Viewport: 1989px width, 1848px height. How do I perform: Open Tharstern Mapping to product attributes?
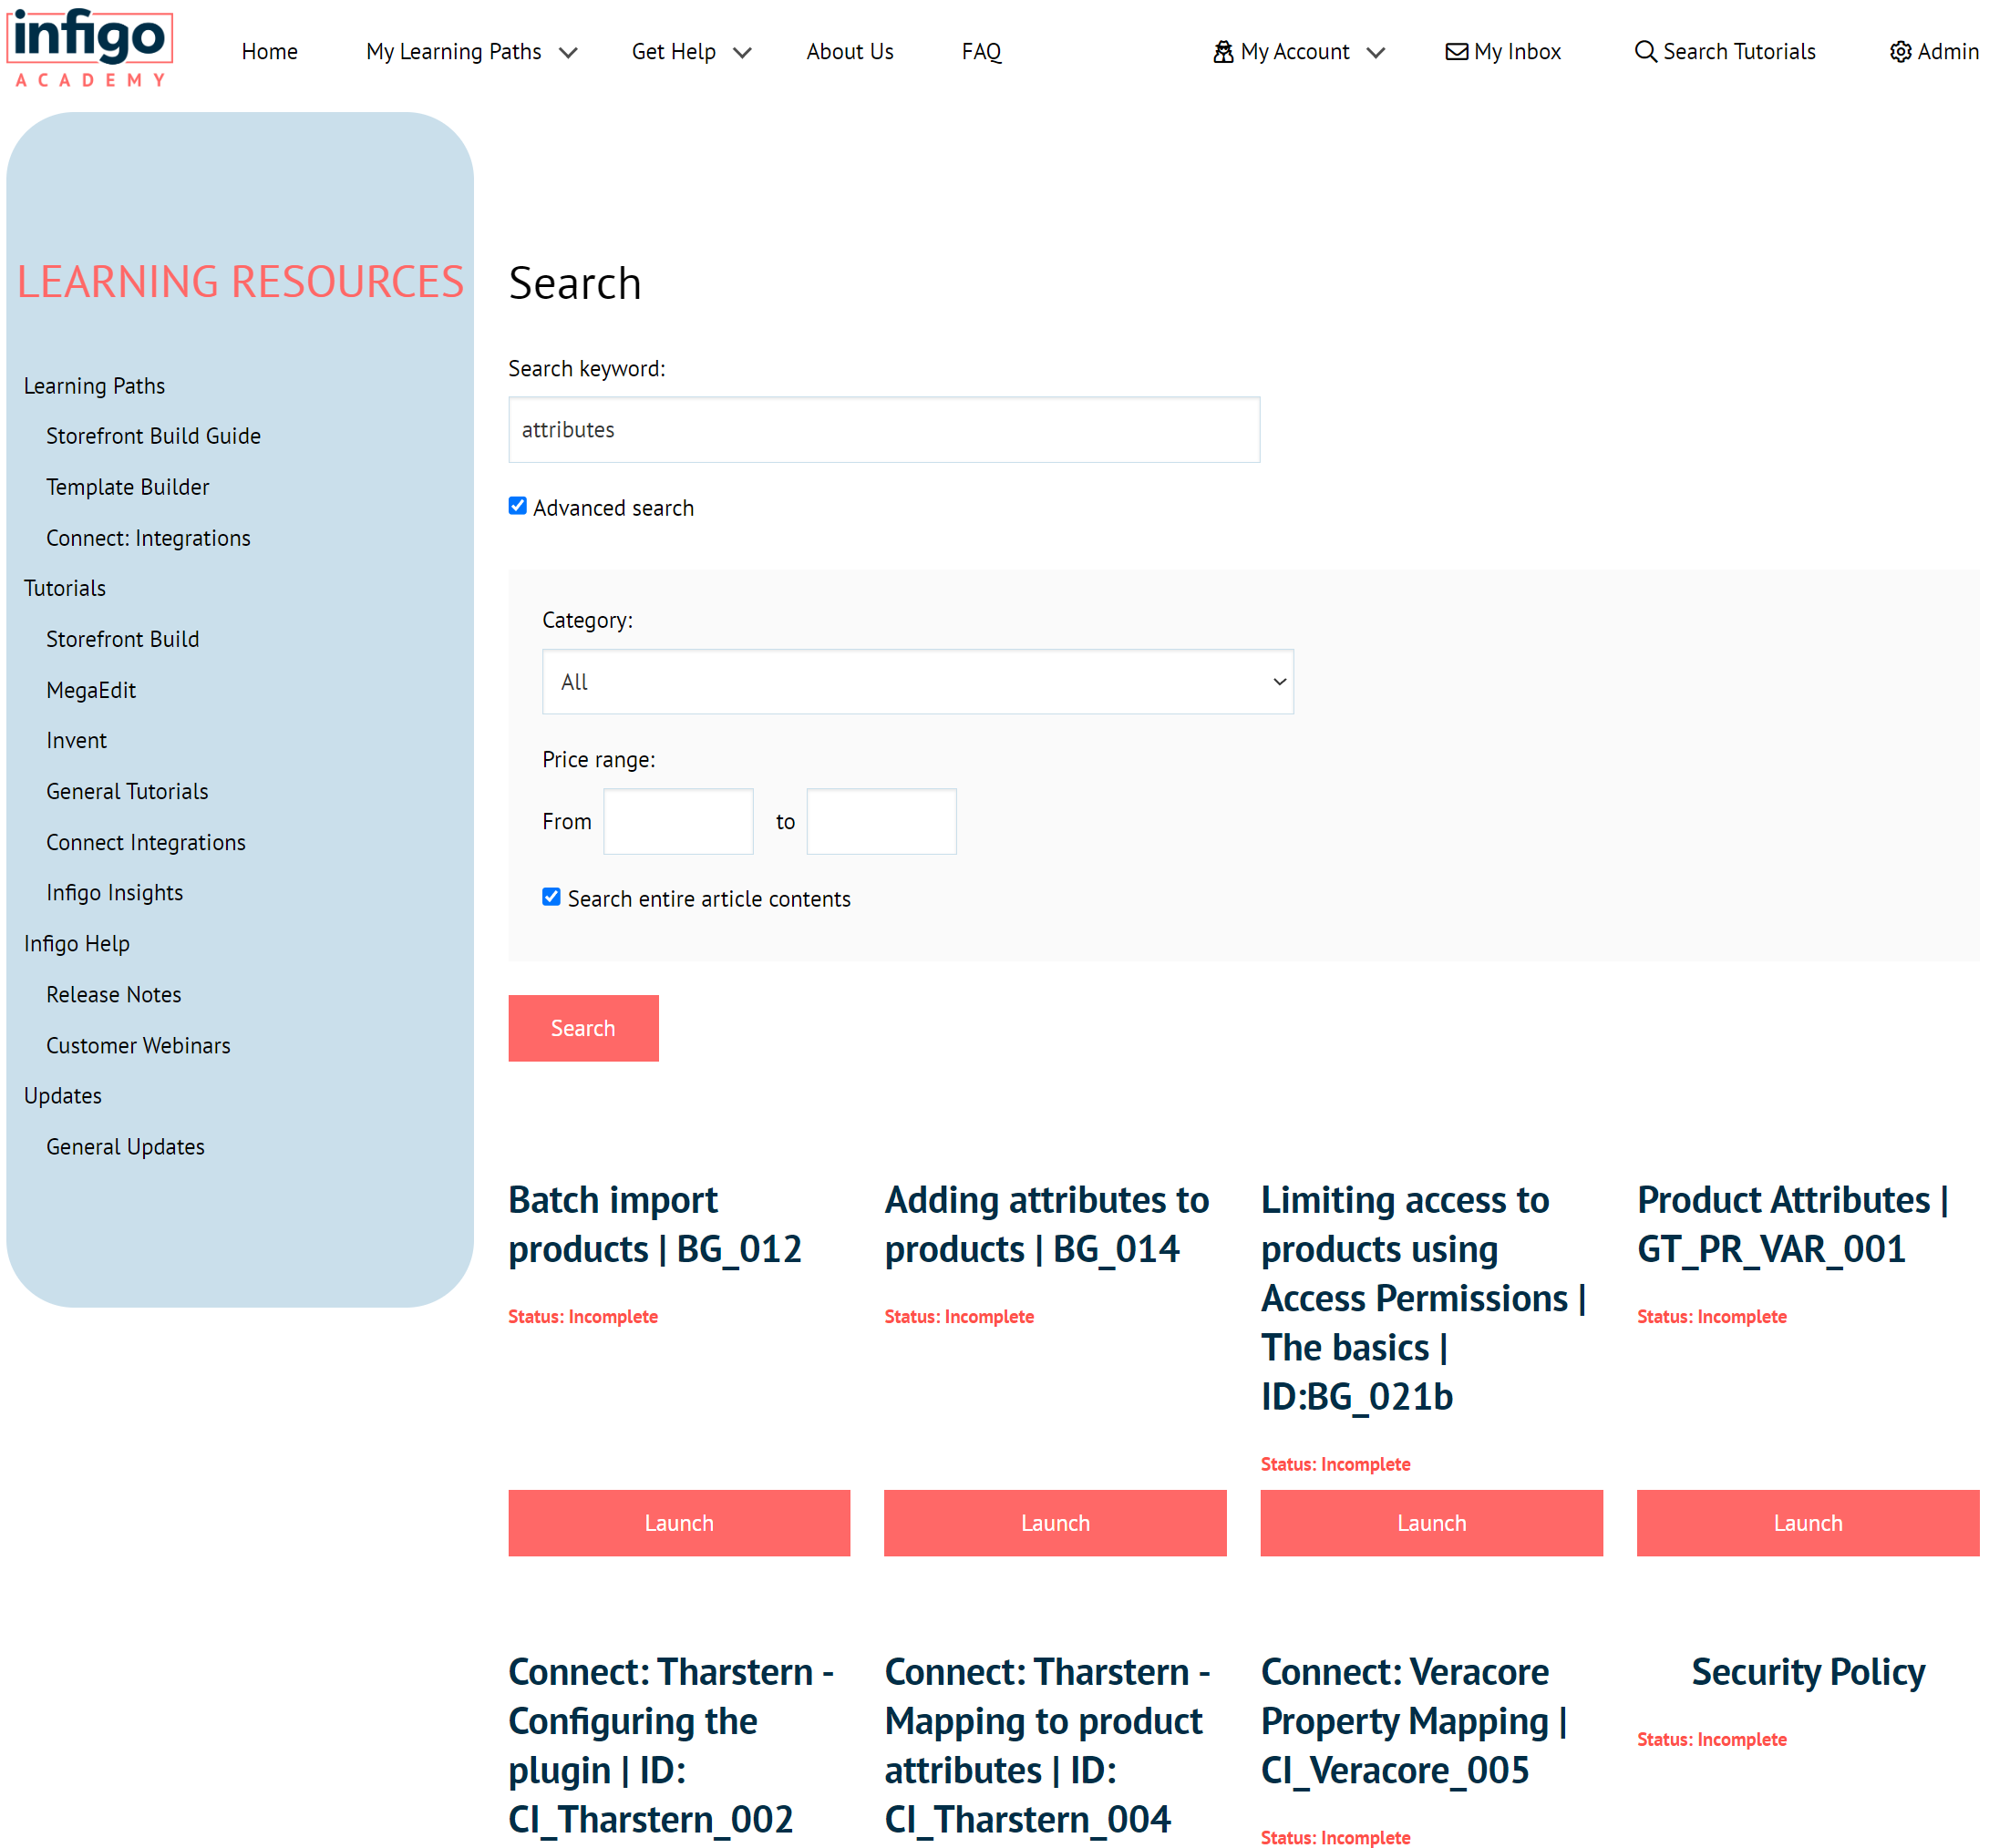coord(1046,1745)
